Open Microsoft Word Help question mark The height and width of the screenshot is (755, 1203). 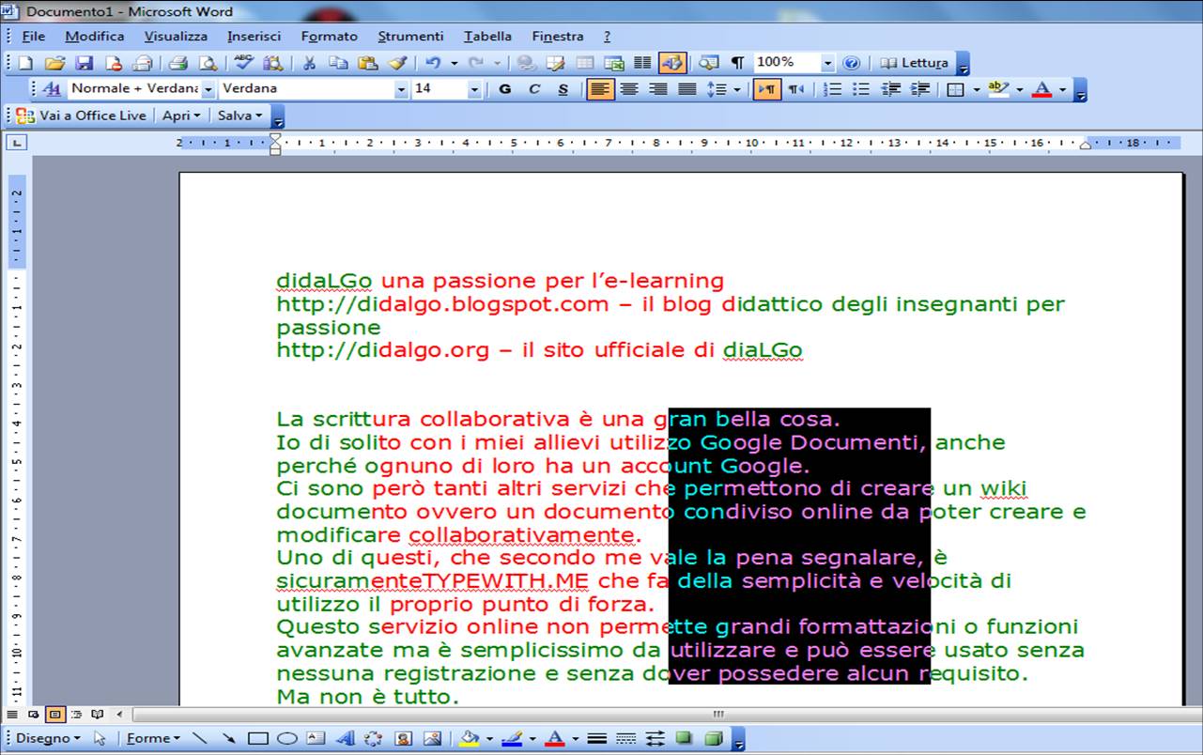(852, 63)
